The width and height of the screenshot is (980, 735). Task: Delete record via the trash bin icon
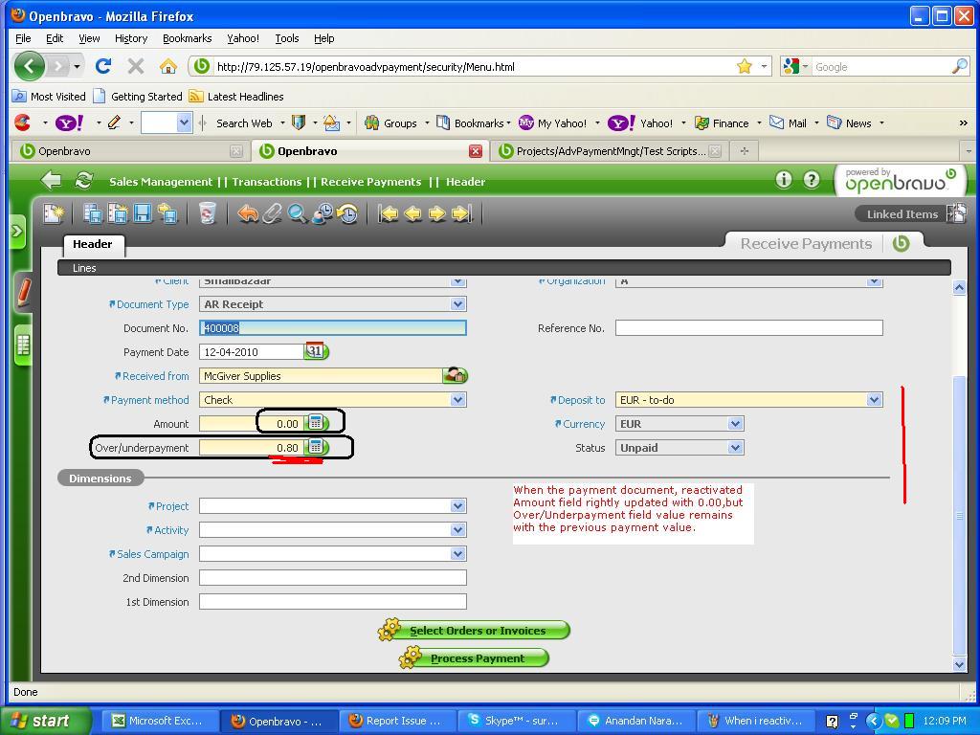coord(207,213)
